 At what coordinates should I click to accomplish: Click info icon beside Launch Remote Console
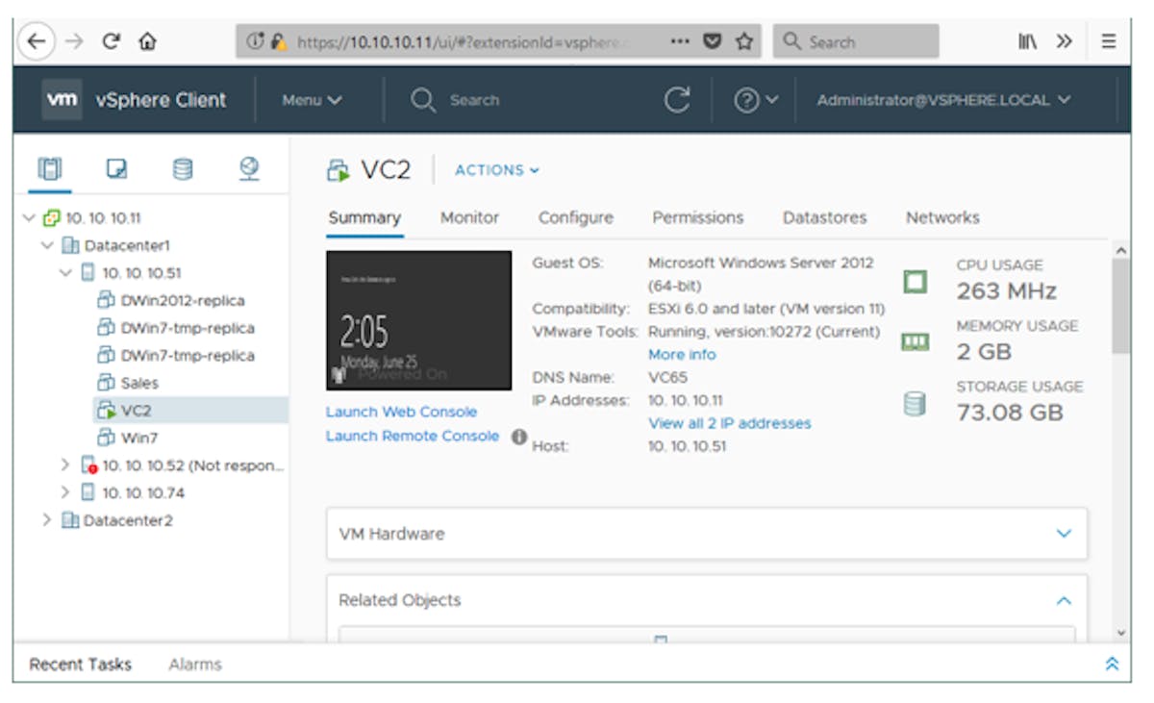[x=519, y=437]
